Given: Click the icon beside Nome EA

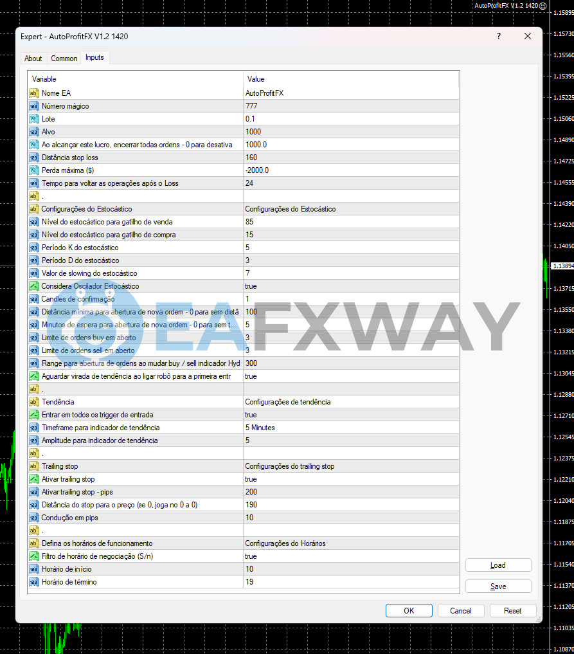Looking at the screenshot, I should pos(34,93).
